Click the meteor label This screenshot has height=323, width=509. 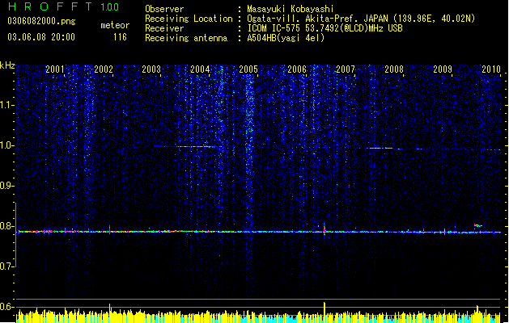115,25
